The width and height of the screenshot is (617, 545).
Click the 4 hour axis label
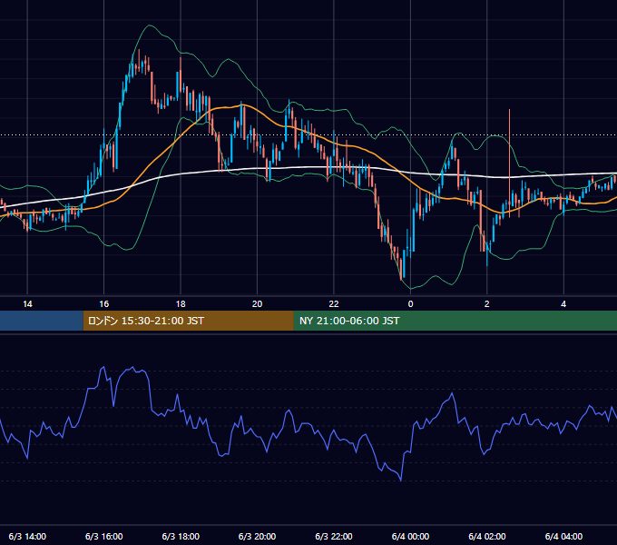pos(563,304)
